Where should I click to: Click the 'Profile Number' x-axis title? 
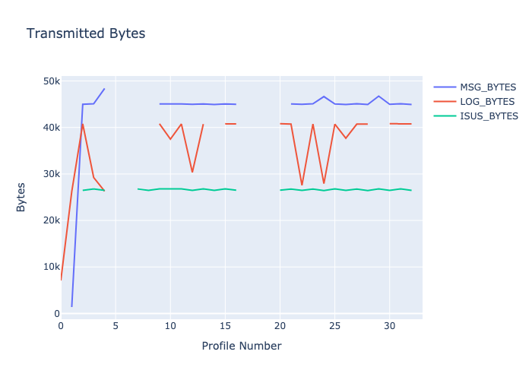pos(242,346)
